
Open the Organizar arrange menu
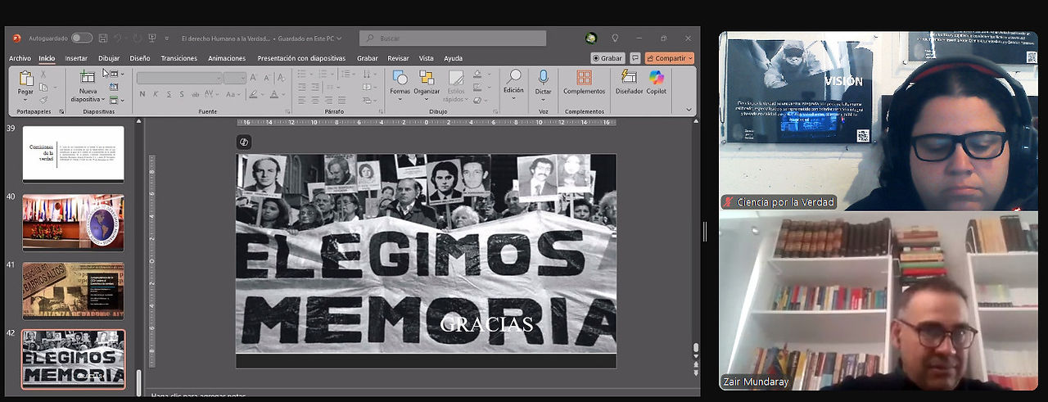click(427, 84)
